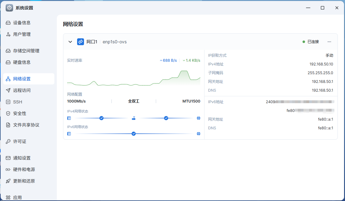Click the 网络设置 page heading
Screen dimensions: 345x201
pyautogui.click(x=73, y=24)
